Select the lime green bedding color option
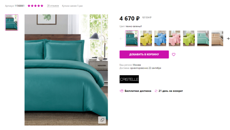This screenshot has width=230, height=130. [189, 39]
